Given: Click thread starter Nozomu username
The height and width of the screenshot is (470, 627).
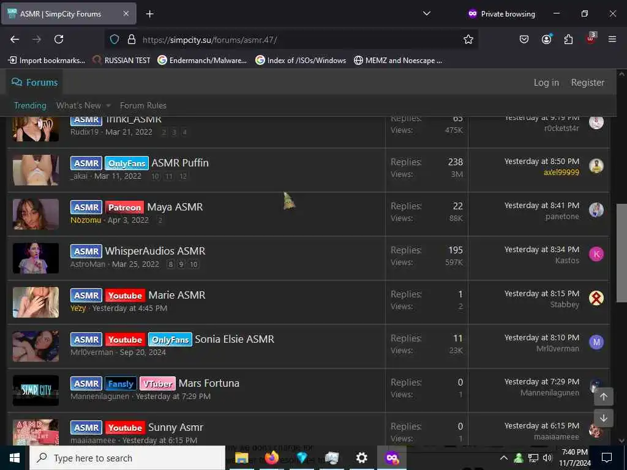Looking at the screenshot, I should [x=86, y=220].
